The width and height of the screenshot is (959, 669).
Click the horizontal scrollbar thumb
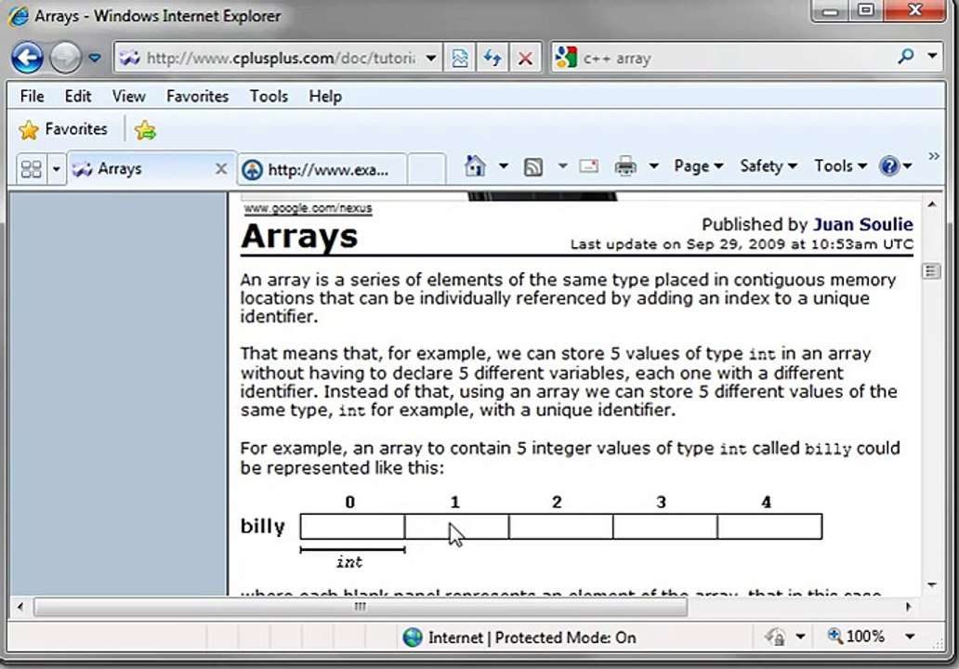361,607
